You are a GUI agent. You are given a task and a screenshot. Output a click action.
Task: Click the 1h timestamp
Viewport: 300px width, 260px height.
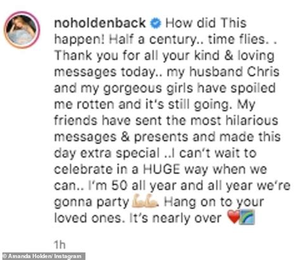[x=60, y=245]
